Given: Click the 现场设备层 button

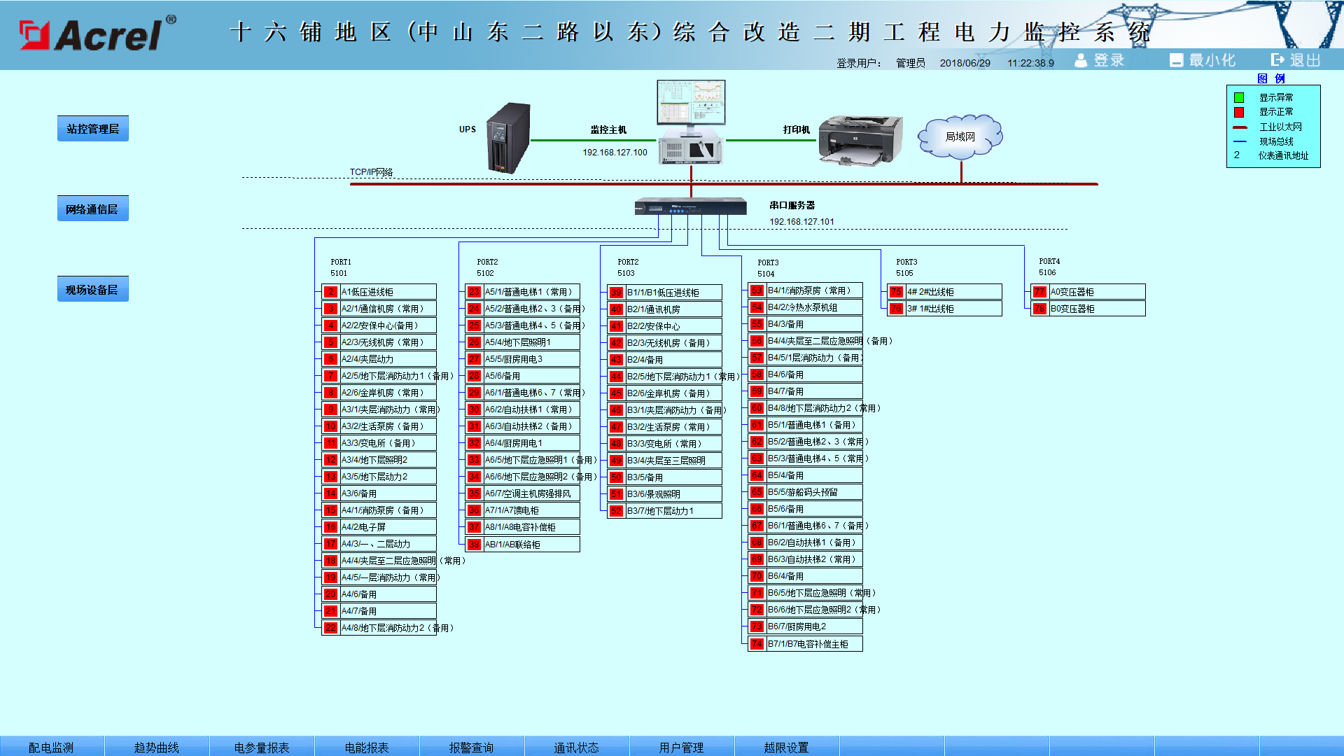Looking at the screenshot, I should pyautogui.click(x=93, y=289).
